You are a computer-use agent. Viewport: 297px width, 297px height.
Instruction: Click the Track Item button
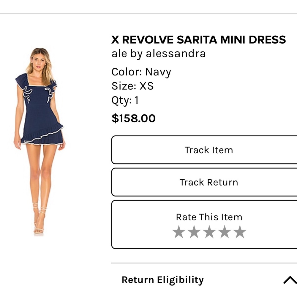click(x=209, y=150)
